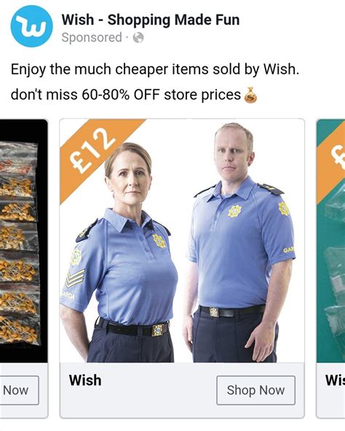Open the Wish - Shopping Made Fun page name
The width and height of the screenshot is (345, 431).
point(151,20)
